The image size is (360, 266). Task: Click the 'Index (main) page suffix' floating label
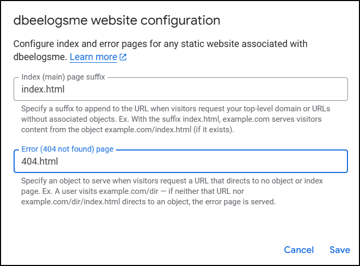tap(63, 77)
